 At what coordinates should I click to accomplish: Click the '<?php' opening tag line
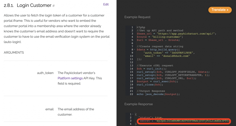pyautogui.click(x=141, y=27)
